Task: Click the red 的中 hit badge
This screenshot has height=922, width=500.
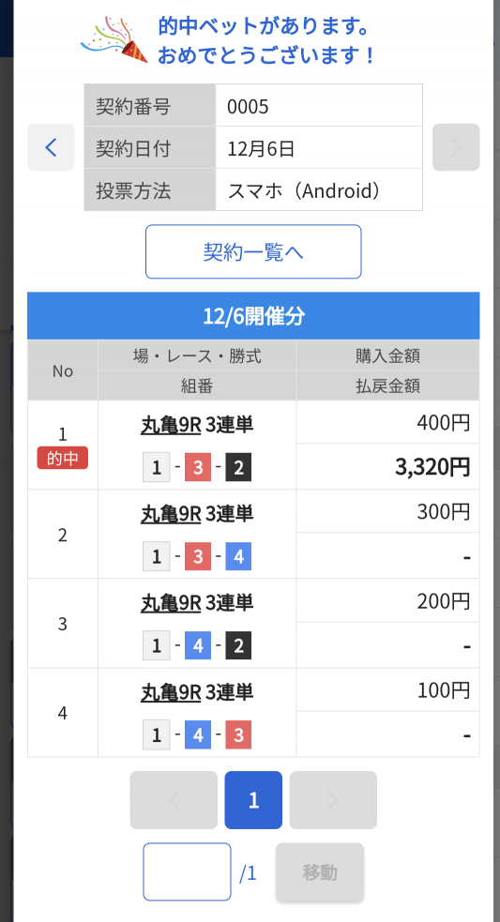Action: click(62, 458)
